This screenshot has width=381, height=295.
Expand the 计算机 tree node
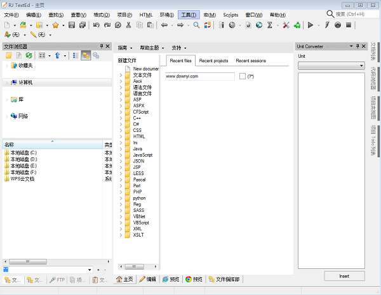[x=6, y=83]
